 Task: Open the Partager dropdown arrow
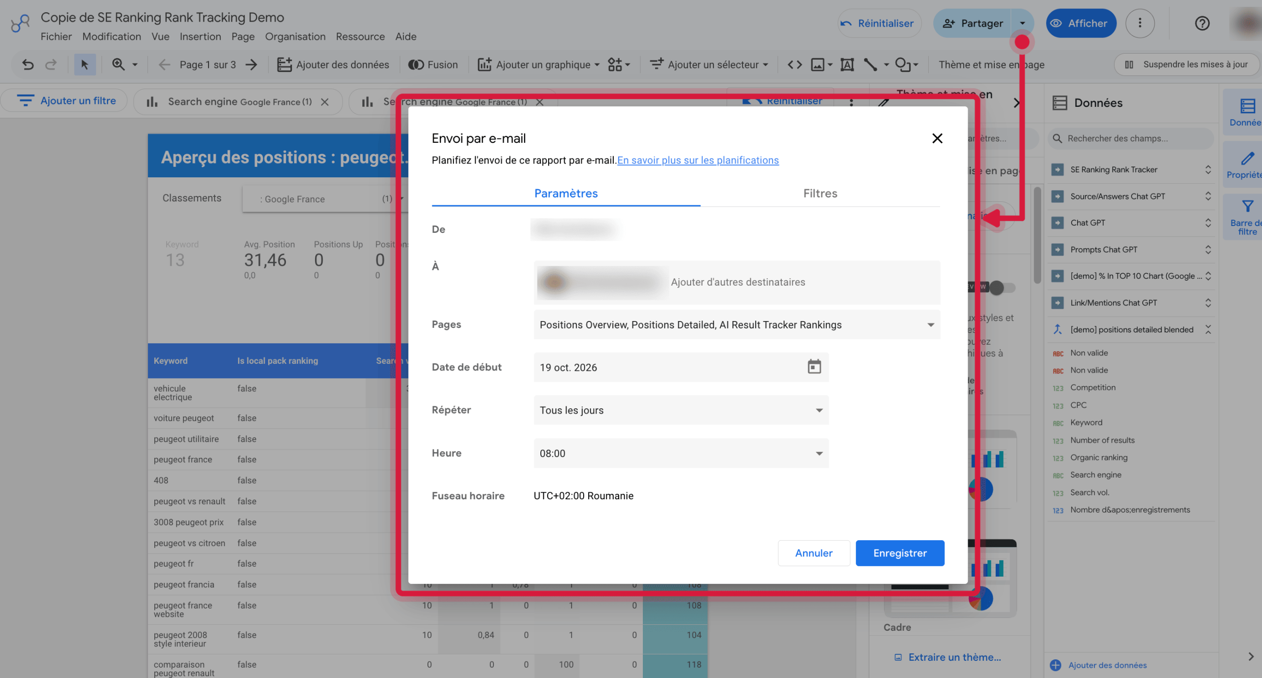(x=1022, y=23)
